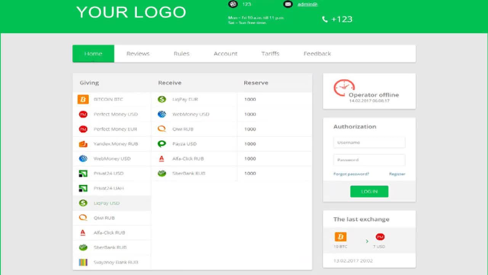The width and height of the screenshot is (488, 275).
Task: Click the Payza USD icon in Receive list
Action: [x=162, y=144]
